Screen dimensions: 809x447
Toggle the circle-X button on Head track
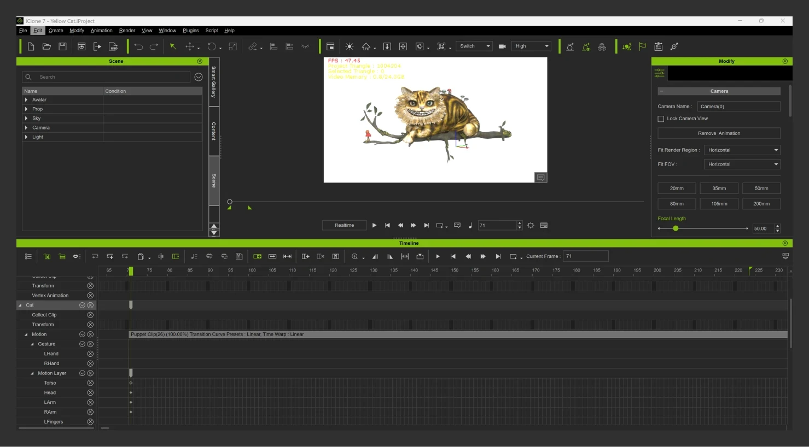pos(90,393)
